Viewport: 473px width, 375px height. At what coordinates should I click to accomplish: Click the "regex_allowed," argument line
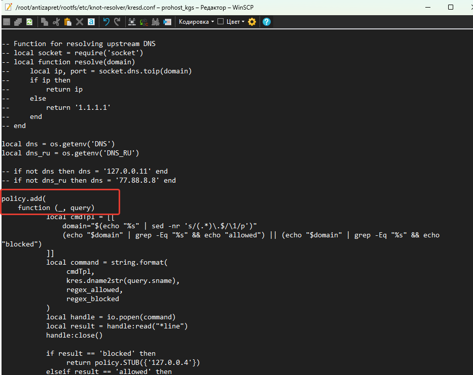coord(94,290)
